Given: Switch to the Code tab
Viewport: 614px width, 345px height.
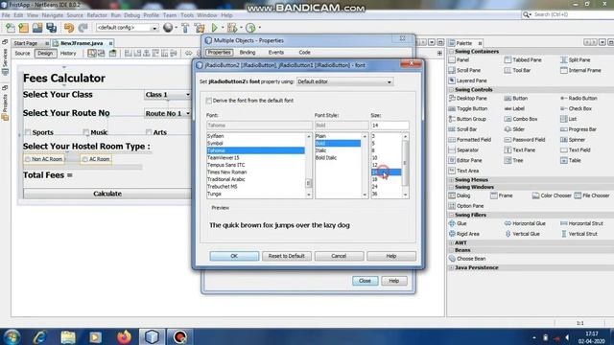Looking at the screenshot, I should point(304,53).
